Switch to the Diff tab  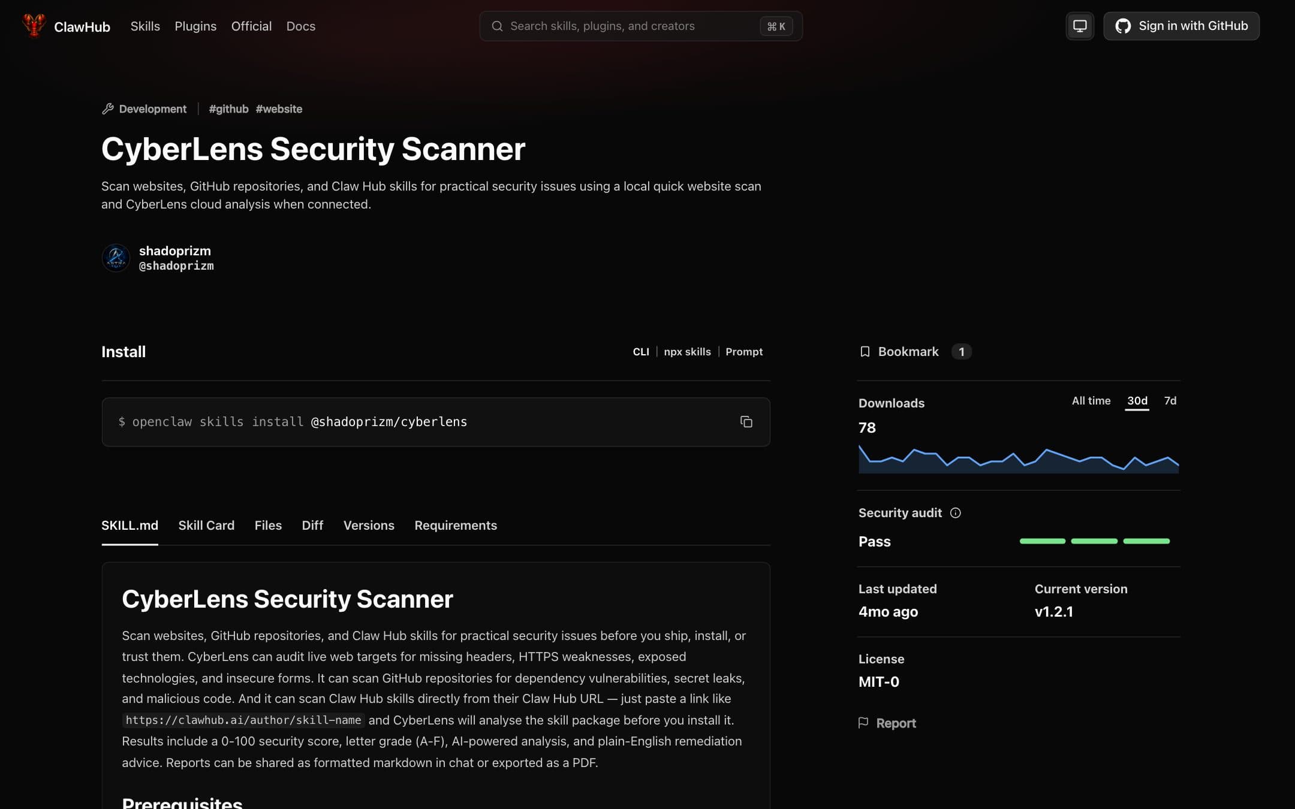312,525
